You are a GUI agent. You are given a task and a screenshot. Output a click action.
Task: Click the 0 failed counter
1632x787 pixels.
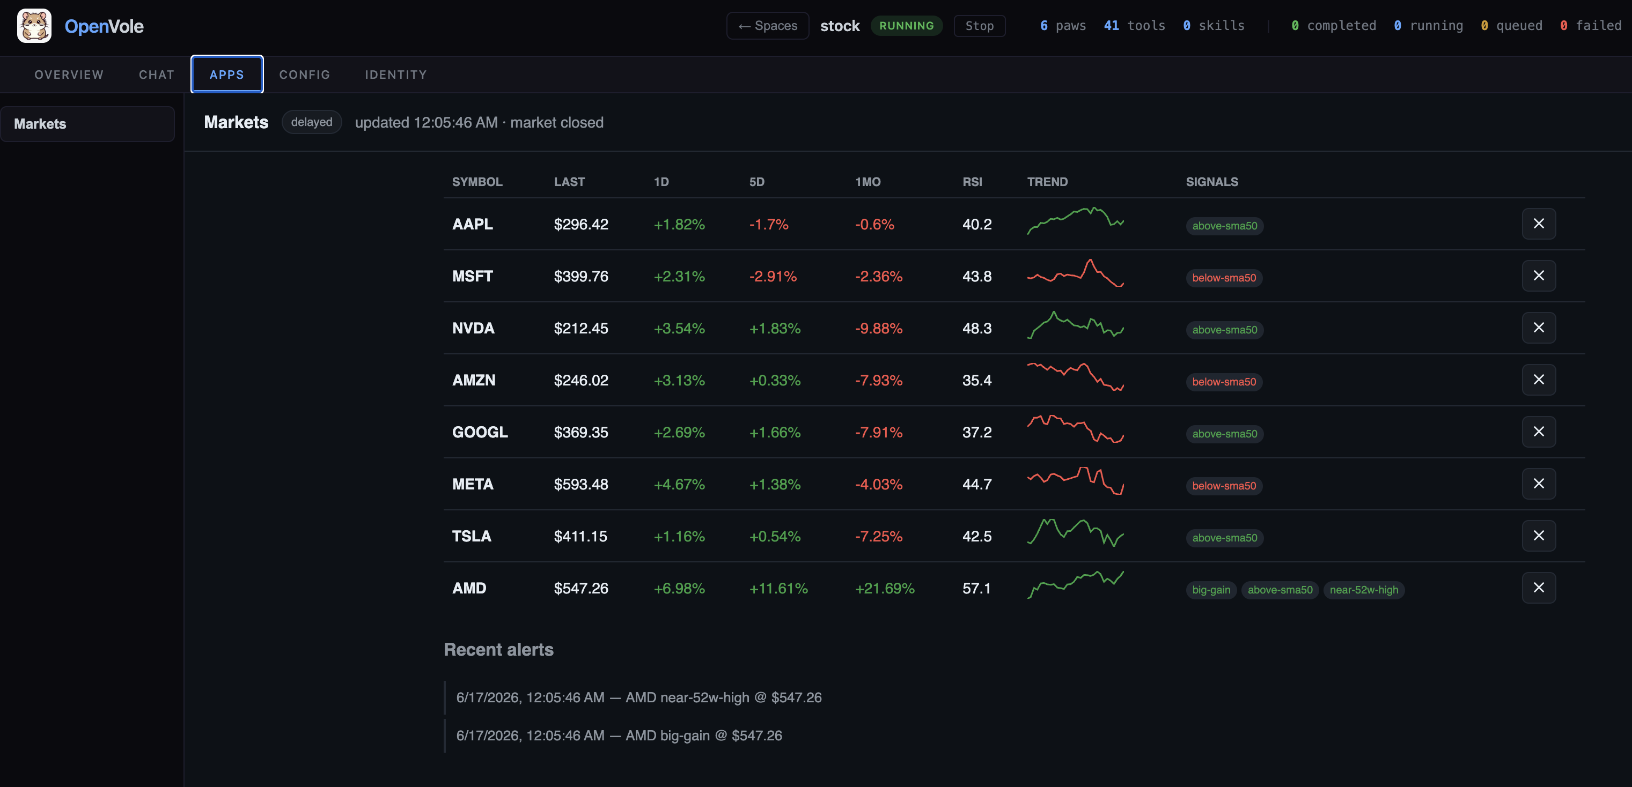click(x=1590, y=26)
